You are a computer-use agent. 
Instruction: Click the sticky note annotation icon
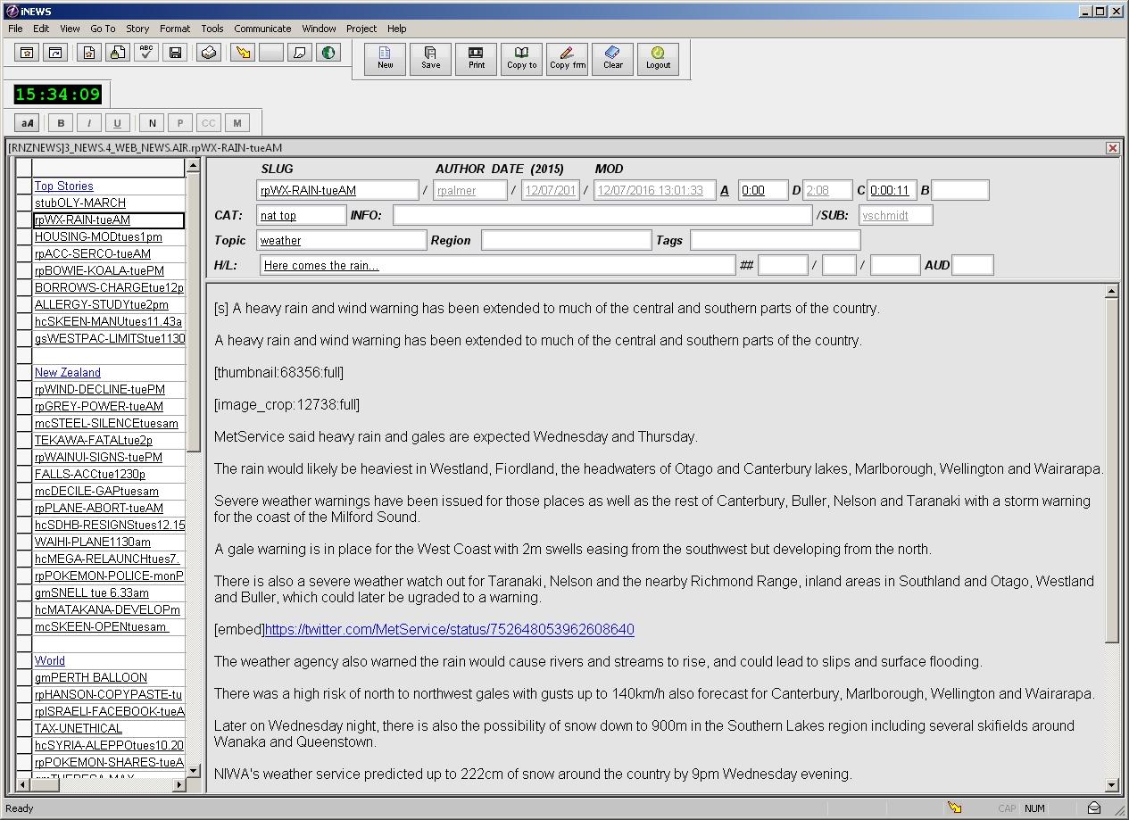coord(301,52)
